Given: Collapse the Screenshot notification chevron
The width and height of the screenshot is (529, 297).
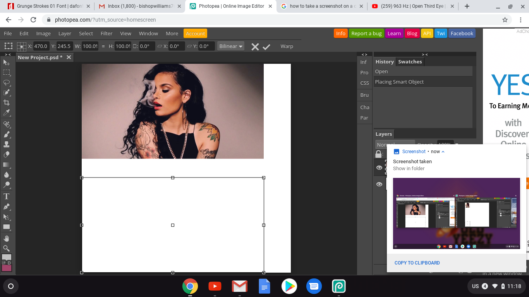Looking at the screenshot, I should [443, 152].
